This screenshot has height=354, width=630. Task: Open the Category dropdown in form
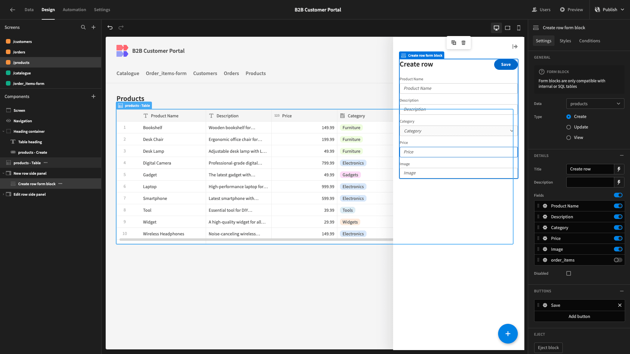[x=458, y=131]
